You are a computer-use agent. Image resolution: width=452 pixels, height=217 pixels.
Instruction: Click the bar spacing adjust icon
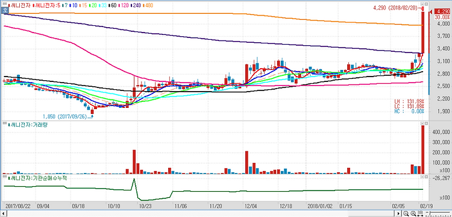[x=421, y=213]
